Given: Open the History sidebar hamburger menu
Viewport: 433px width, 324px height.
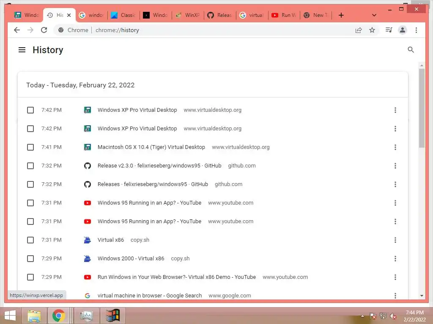Looking at the screenshot, I should [x=22, y=50].
